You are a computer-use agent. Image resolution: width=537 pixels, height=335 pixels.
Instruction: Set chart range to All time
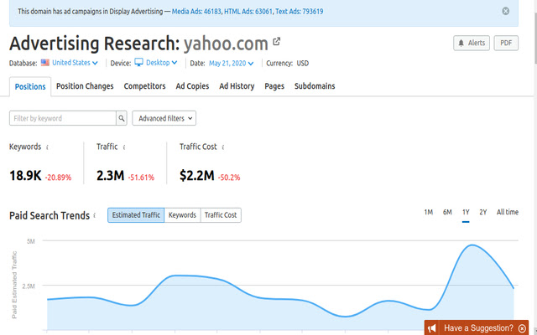[x=508, y=212]
